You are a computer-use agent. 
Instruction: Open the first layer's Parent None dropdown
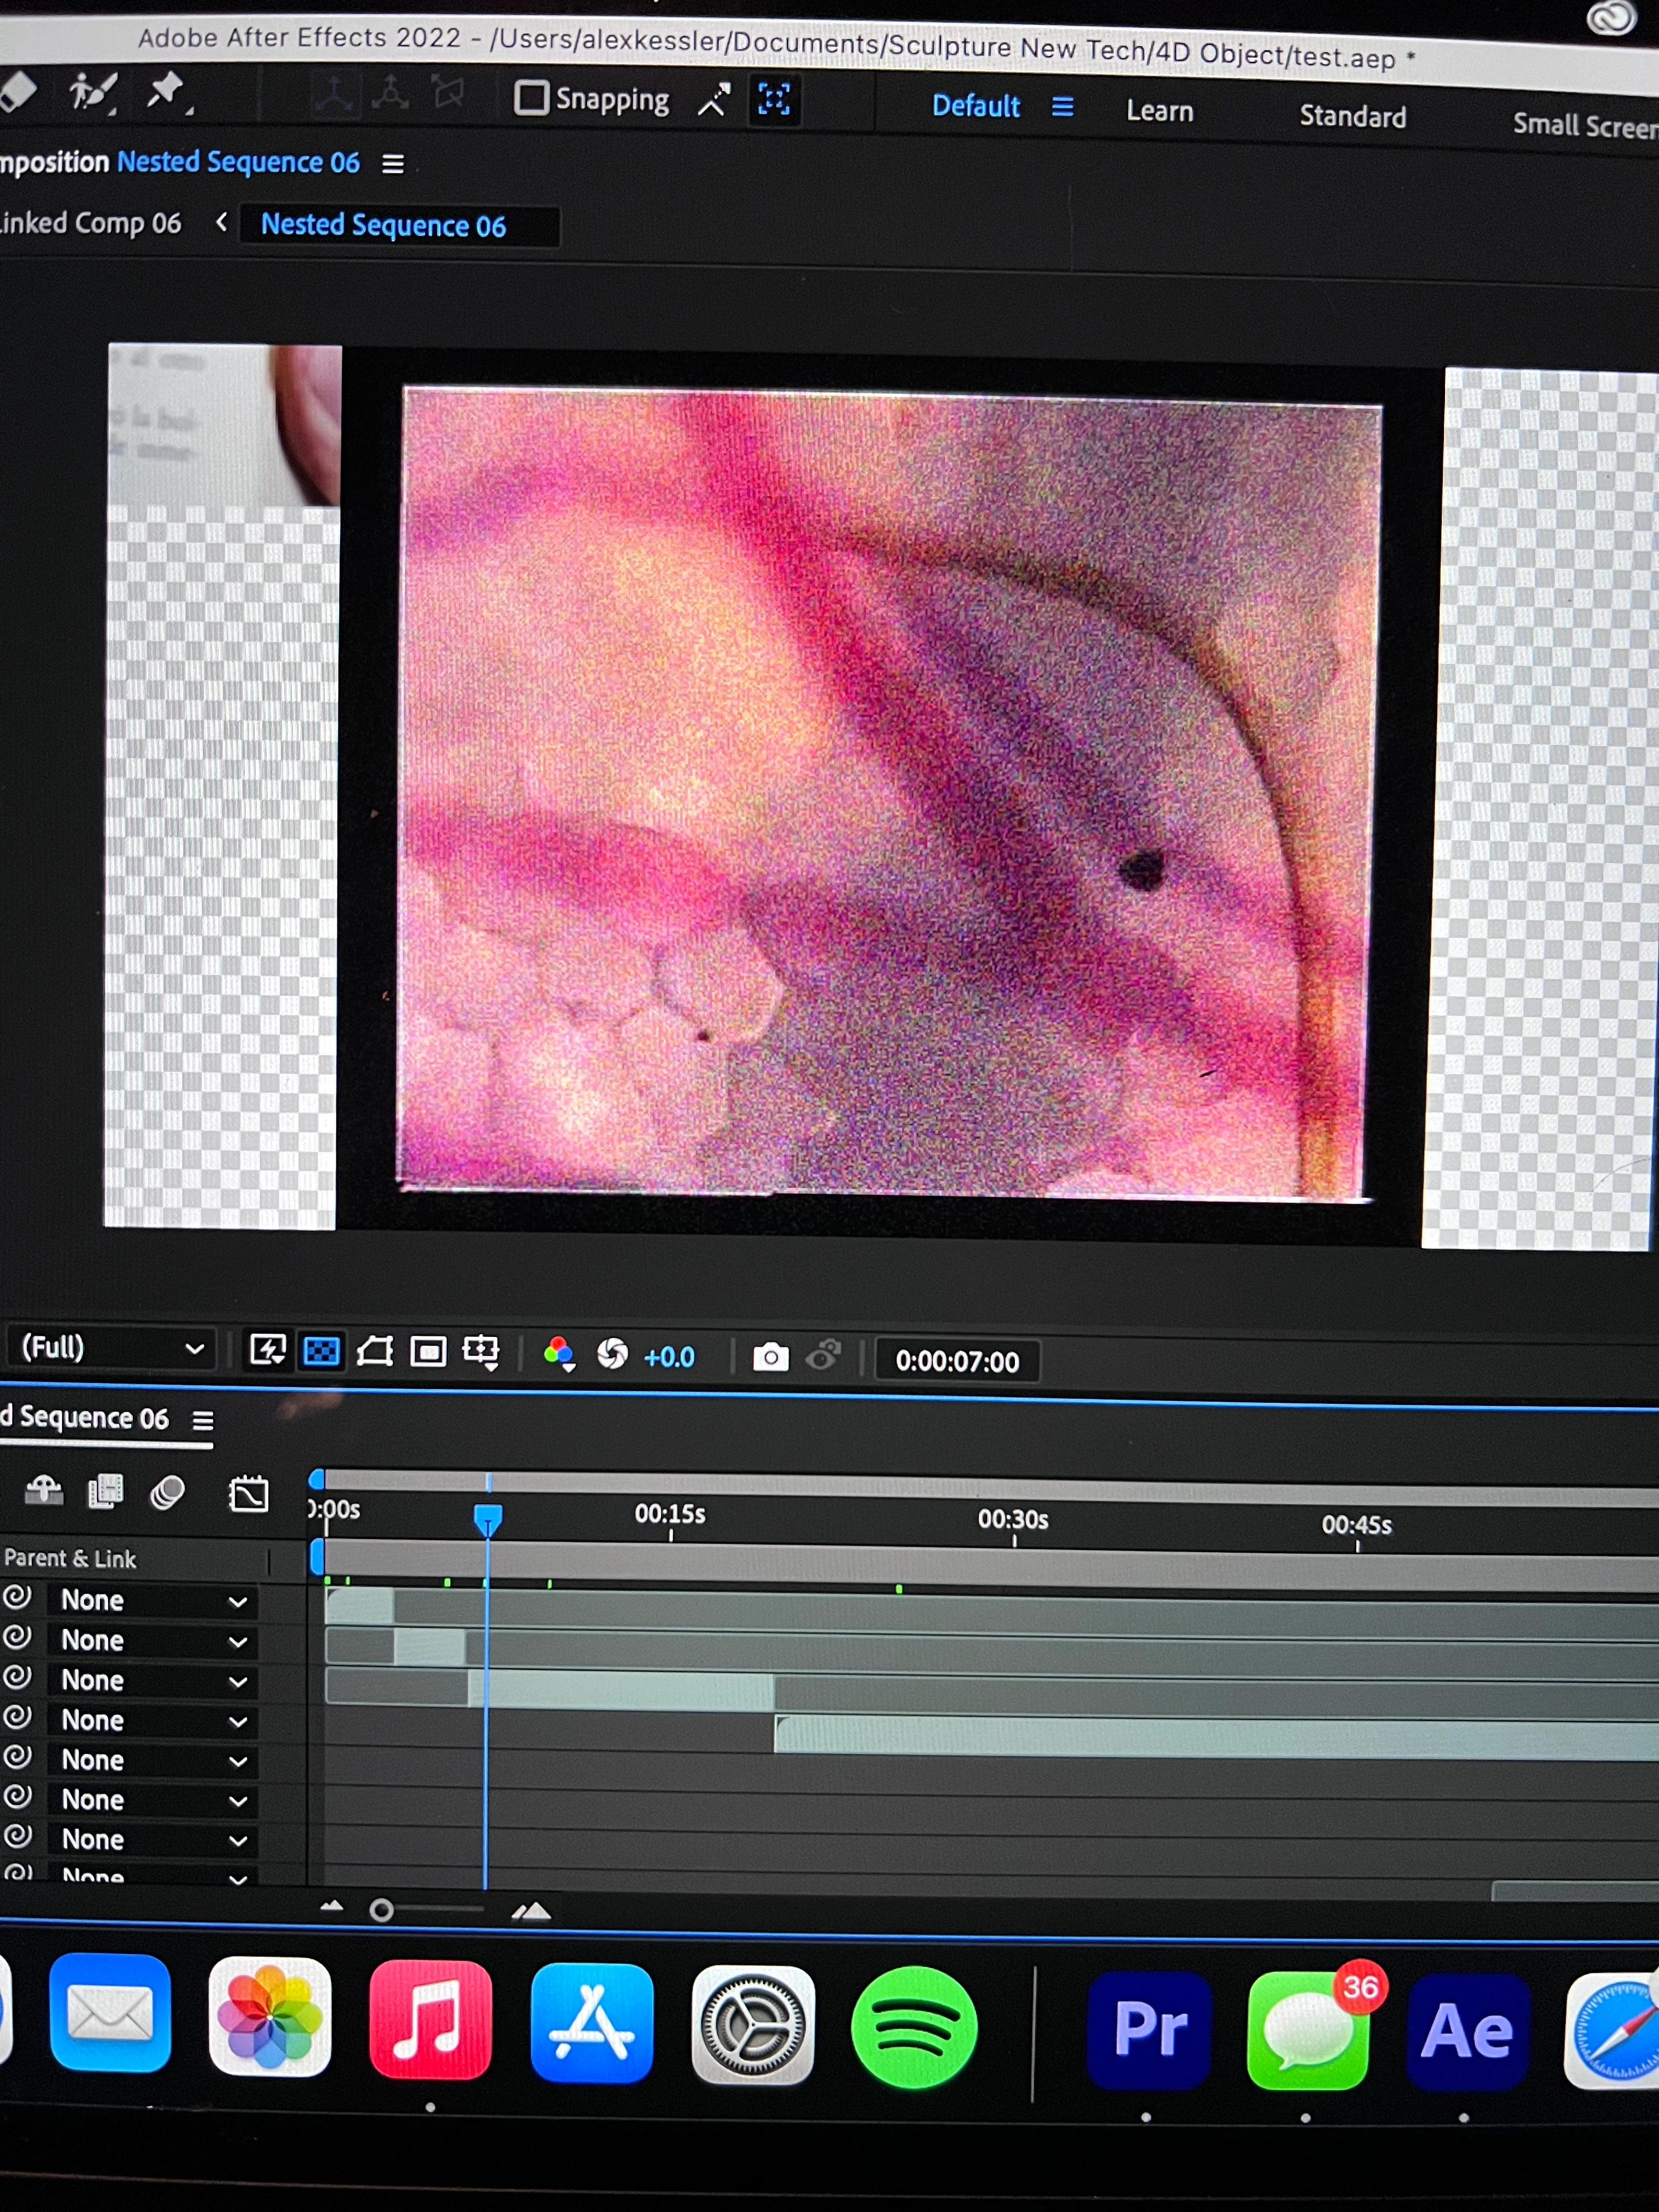[152, 1600]
